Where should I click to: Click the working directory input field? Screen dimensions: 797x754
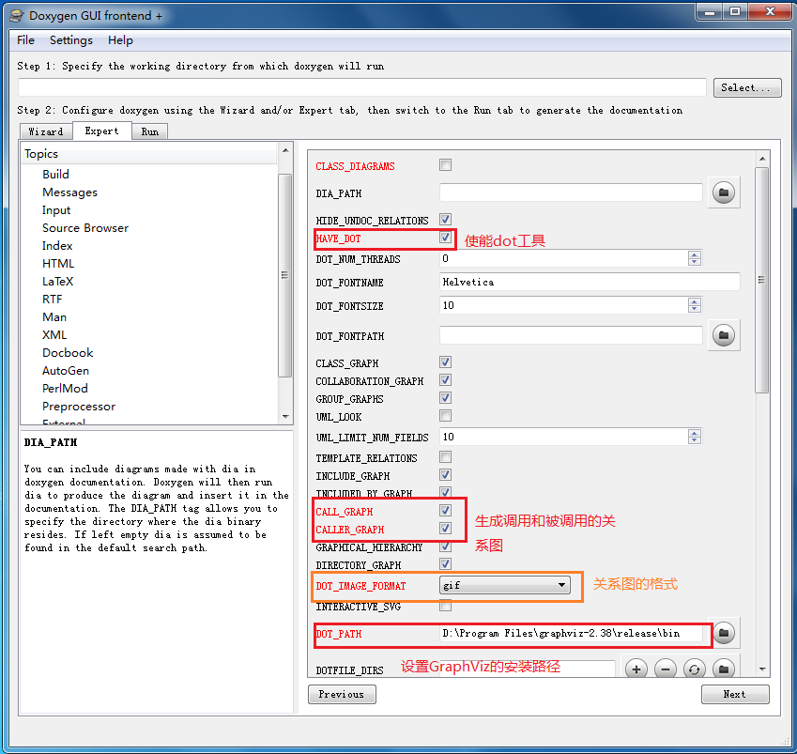[362, 87]
